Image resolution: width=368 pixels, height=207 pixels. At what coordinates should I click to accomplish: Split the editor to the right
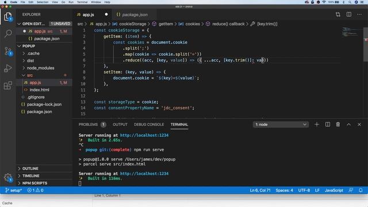[349, 14]
